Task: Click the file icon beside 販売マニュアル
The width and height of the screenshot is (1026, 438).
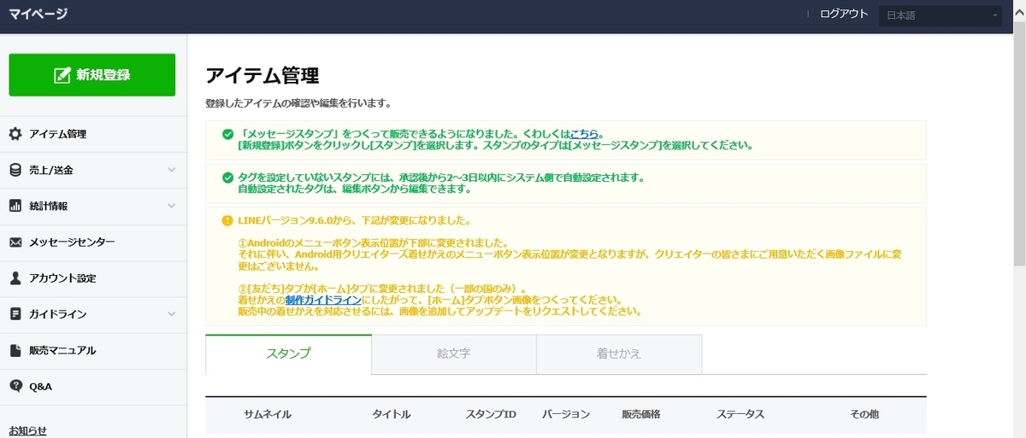Action: click(15, 350)
